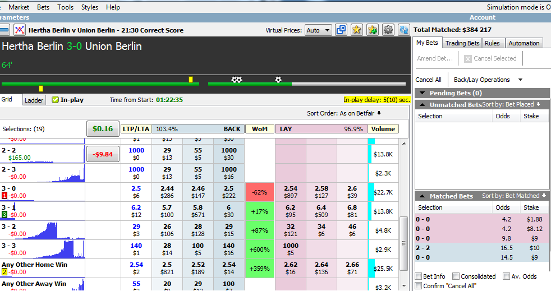Click the grid's vertical scrollbar thumb
The height and width of the screenshot is (291, 551).
click(x=404, y=243)
